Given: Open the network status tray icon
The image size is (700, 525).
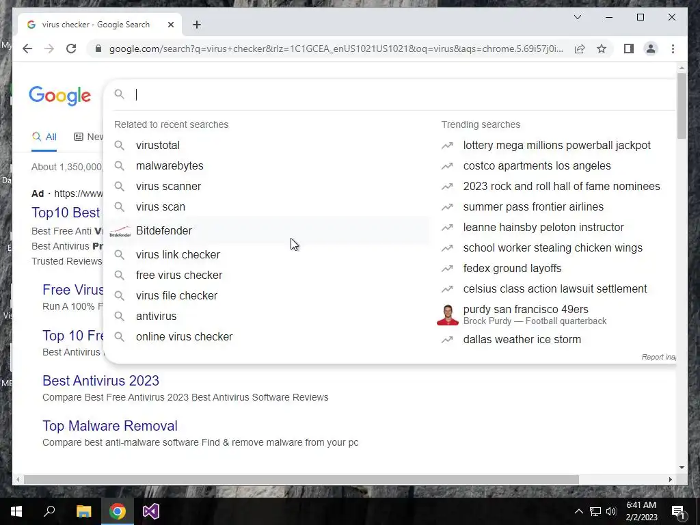Looking at the screenshot, I should coord(595,511).
